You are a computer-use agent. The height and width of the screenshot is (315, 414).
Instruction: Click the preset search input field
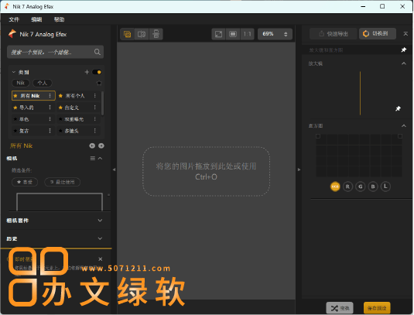[x=55, y=52]
